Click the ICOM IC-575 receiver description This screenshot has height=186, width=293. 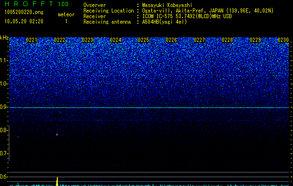coord(187,16)
